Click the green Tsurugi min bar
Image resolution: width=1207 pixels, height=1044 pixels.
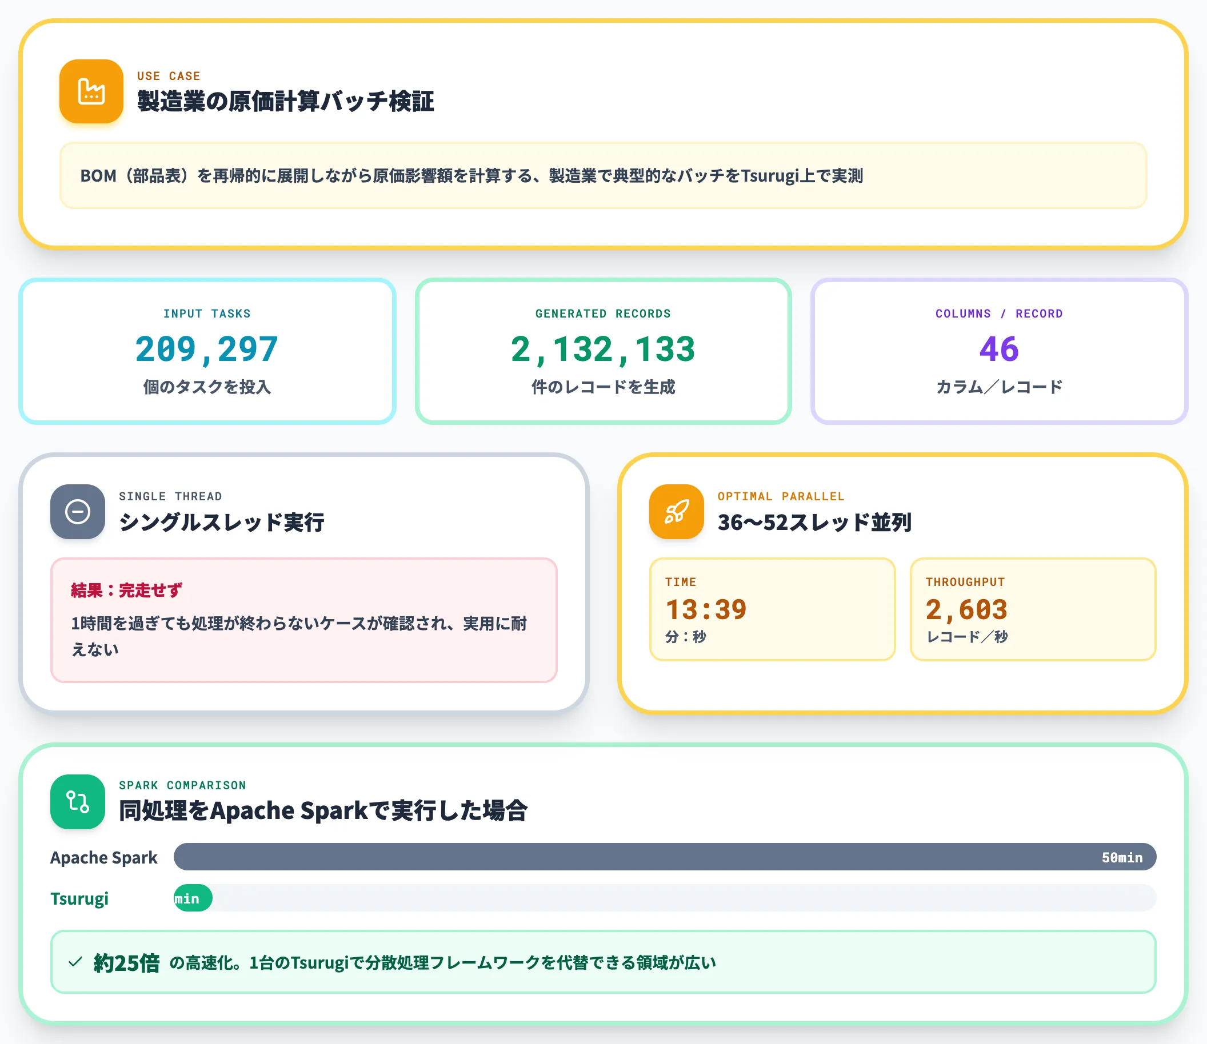click(193, 898)
